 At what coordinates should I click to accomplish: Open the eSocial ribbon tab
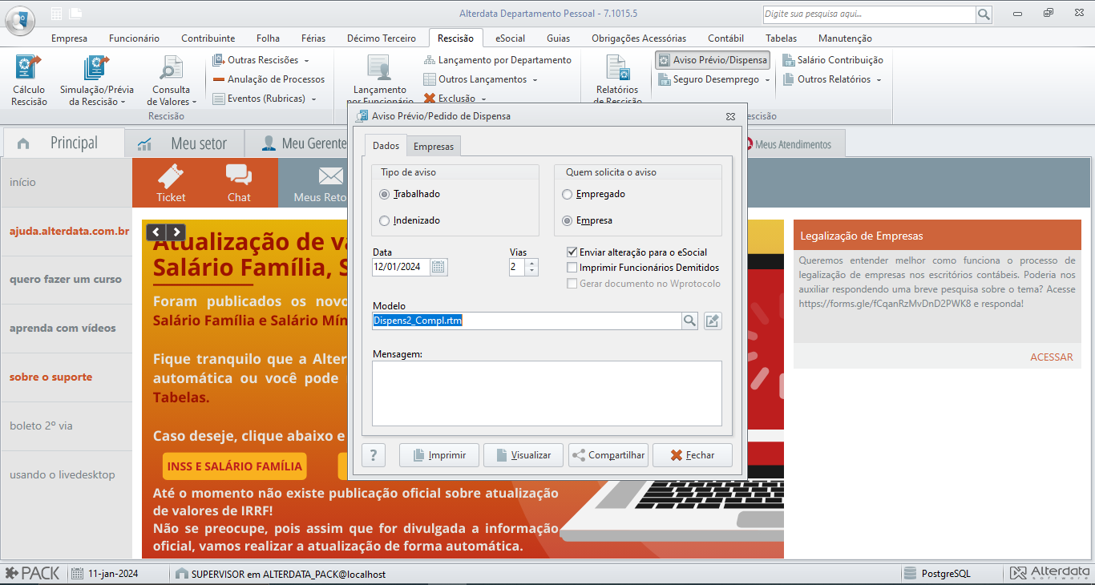[510, 38]
